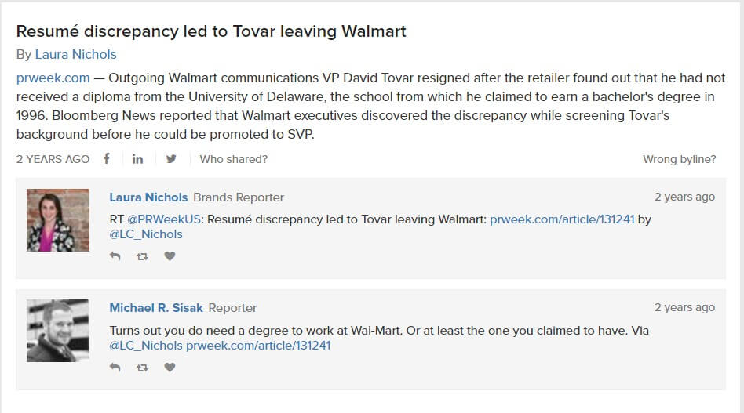Open Laura Nichols' profile photo
This screenshot has width=744, height=413.
coord(58,220)
